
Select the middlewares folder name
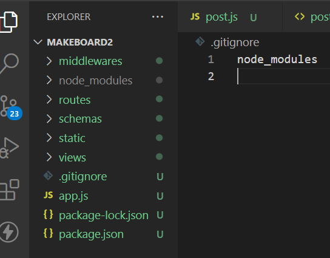click(x=90, y=61)
